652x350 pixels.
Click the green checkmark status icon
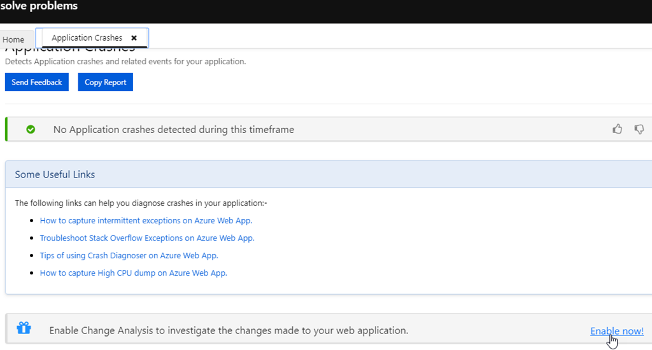31,129
